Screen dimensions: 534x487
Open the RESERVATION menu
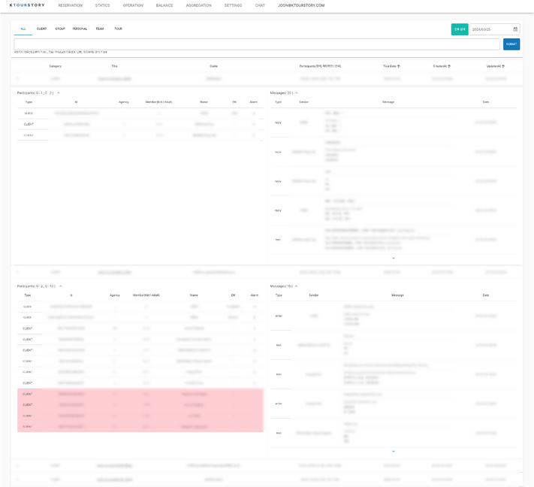click(x=71, y=5)
